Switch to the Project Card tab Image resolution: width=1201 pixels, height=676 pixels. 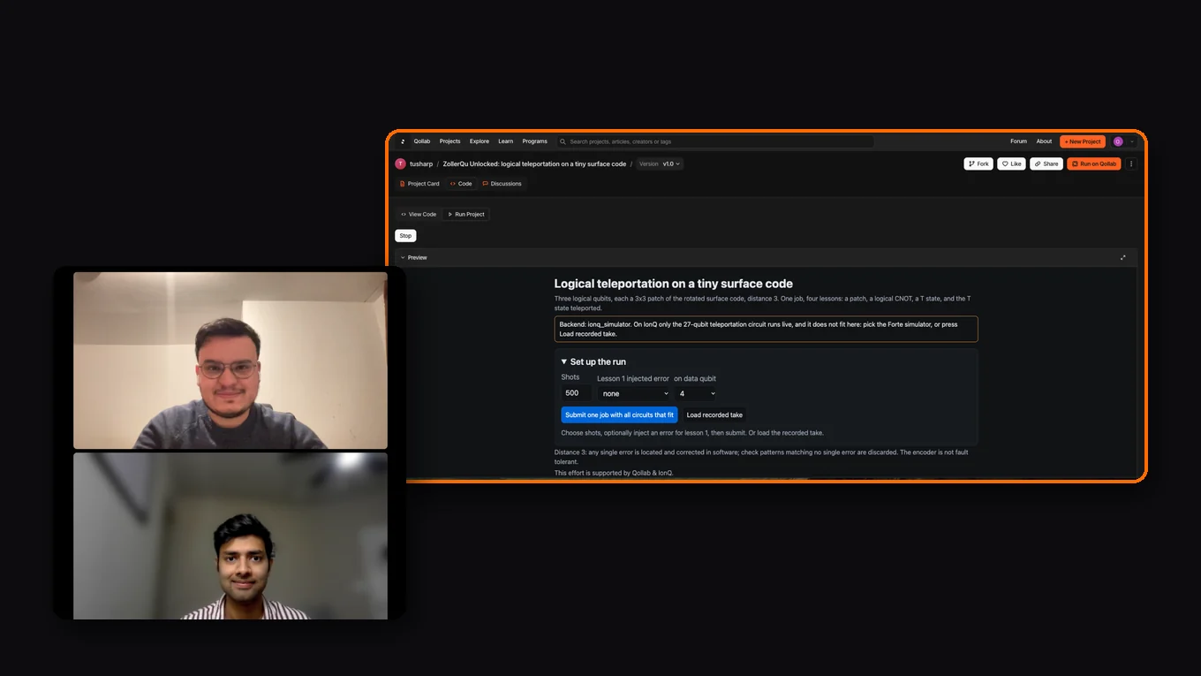tap(419, 184)
